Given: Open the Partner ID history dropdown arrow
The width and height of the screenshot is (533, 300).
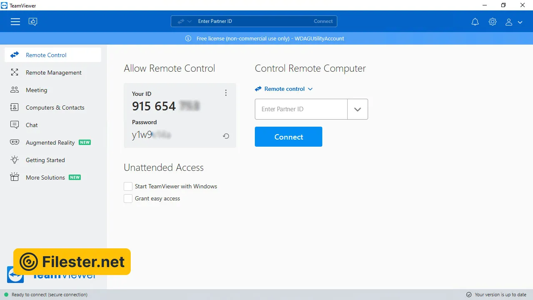Looking at the screenshot, I should tap(357, 109).
